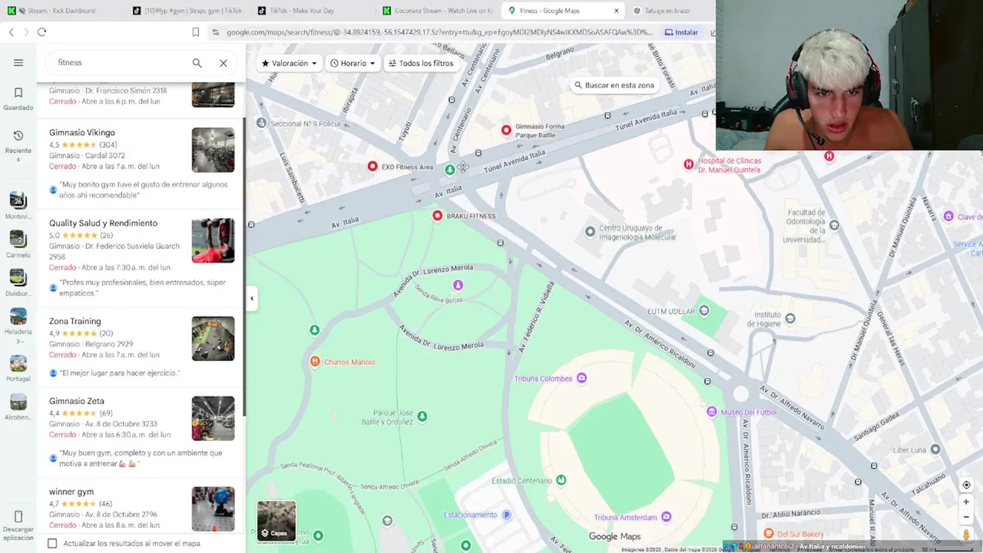This screenshot has width=983, height=553.
Task: Click Buscar en esta zona button
Action: (x=614, y=85)
